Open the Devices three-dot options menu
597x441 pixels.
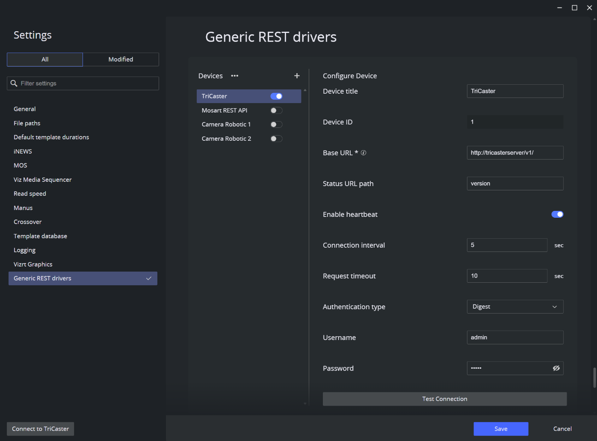[234, 76]
